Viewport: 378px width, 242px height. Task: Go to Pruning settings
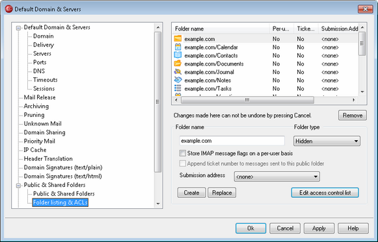34,115
